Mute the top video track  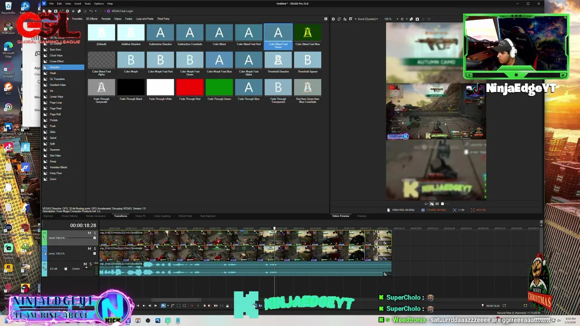(89, 233)
